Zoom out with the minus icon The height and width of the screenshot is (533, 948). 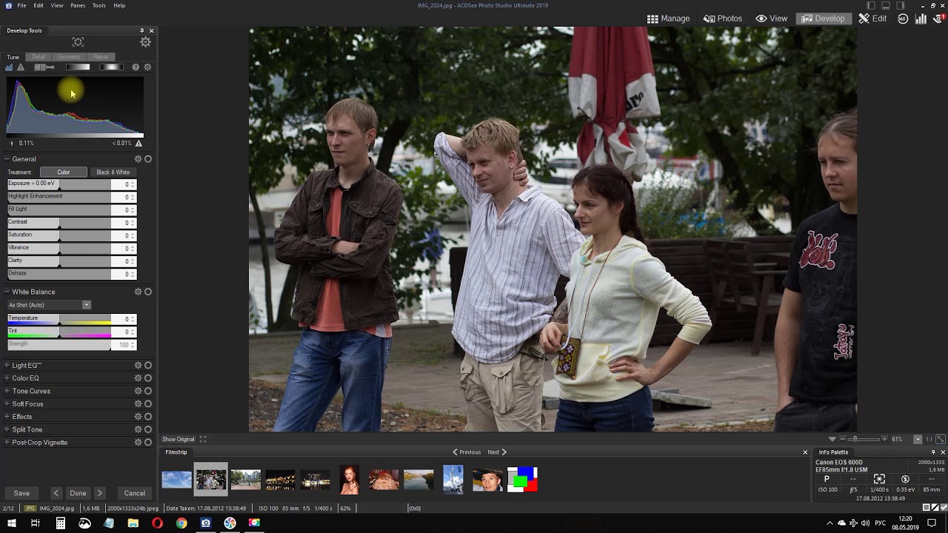pyautogui.click(x=842, y=439)
